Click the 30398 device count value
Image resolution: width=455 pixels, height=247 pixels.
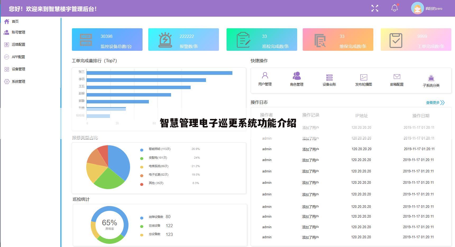106,36
